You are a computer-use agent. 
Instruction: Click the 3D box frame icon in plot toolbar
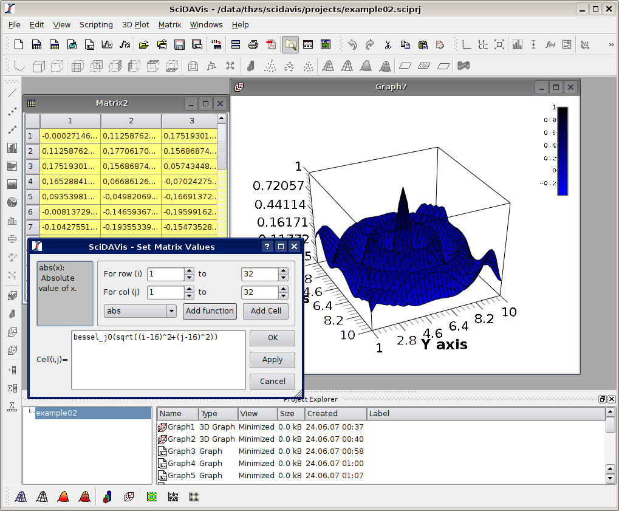pos(38,66)
